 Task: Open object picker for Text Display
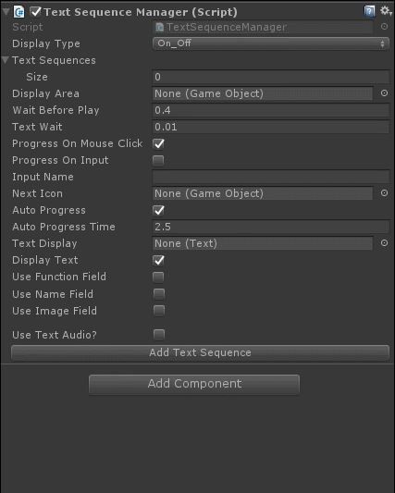point(384,243)
